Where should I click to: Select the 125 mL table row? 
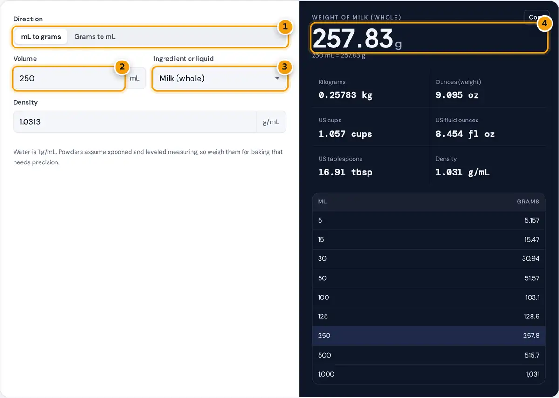429,317
